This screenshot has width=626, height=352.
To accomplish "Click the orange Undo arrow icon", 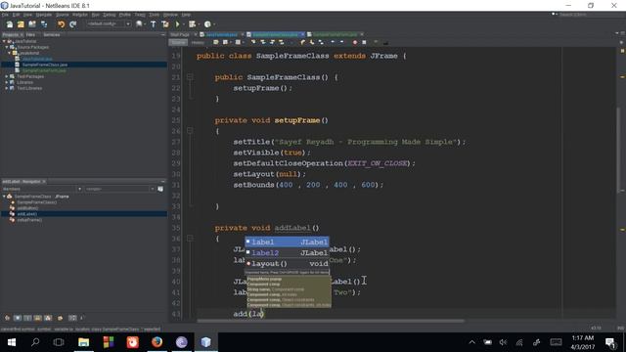I will 61,24.
